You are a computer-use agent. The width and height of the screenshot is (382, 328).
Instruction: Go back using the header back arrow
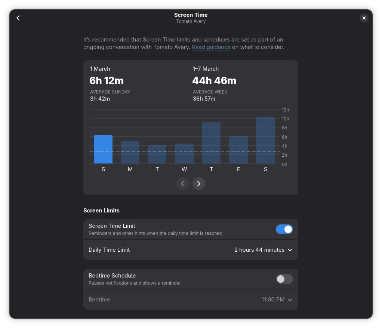pyautogui.click(x=18, y=18)
